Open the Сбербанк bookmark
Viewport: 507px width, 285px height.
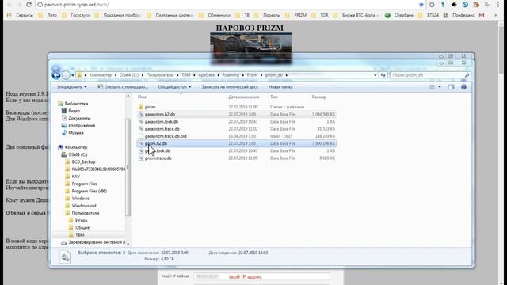click(x=399, y=15)
